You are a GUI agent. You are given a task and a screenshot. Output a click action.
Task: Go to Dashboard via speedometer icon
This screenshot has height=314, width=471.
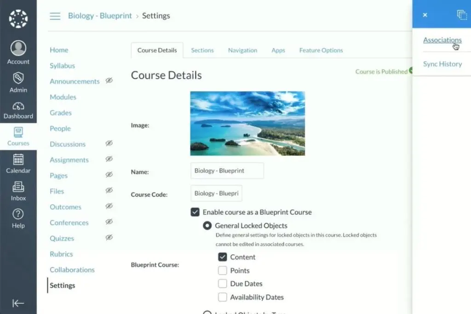[18, 106]
